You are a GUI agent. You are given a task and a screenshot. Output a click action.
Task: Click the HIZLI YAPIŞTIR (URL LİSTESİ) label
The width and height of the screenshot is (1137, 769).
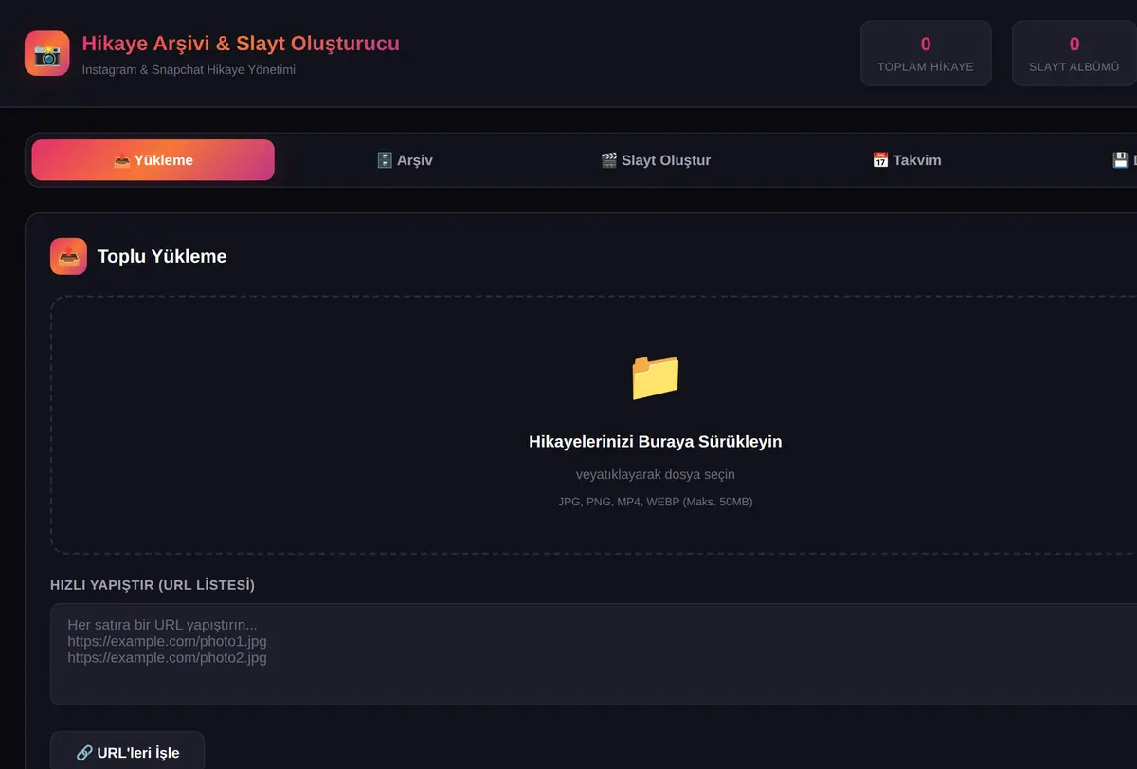(153, 585)
